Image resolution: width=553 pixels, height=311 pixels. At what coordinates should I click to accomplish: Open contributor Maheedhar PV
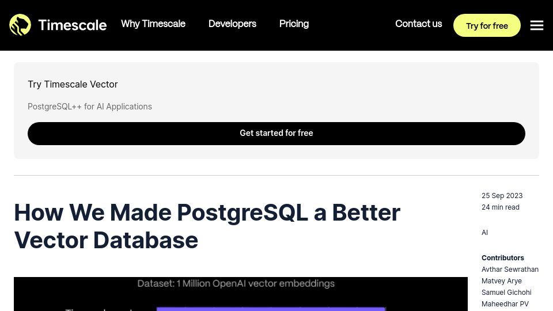click(x=505, y=304)
